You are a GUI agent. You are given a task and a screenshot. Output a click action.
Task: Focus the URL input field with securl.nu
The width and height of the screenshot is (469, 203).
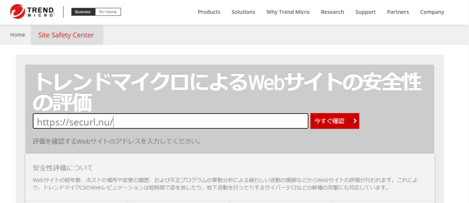click(x=170, y=121)
